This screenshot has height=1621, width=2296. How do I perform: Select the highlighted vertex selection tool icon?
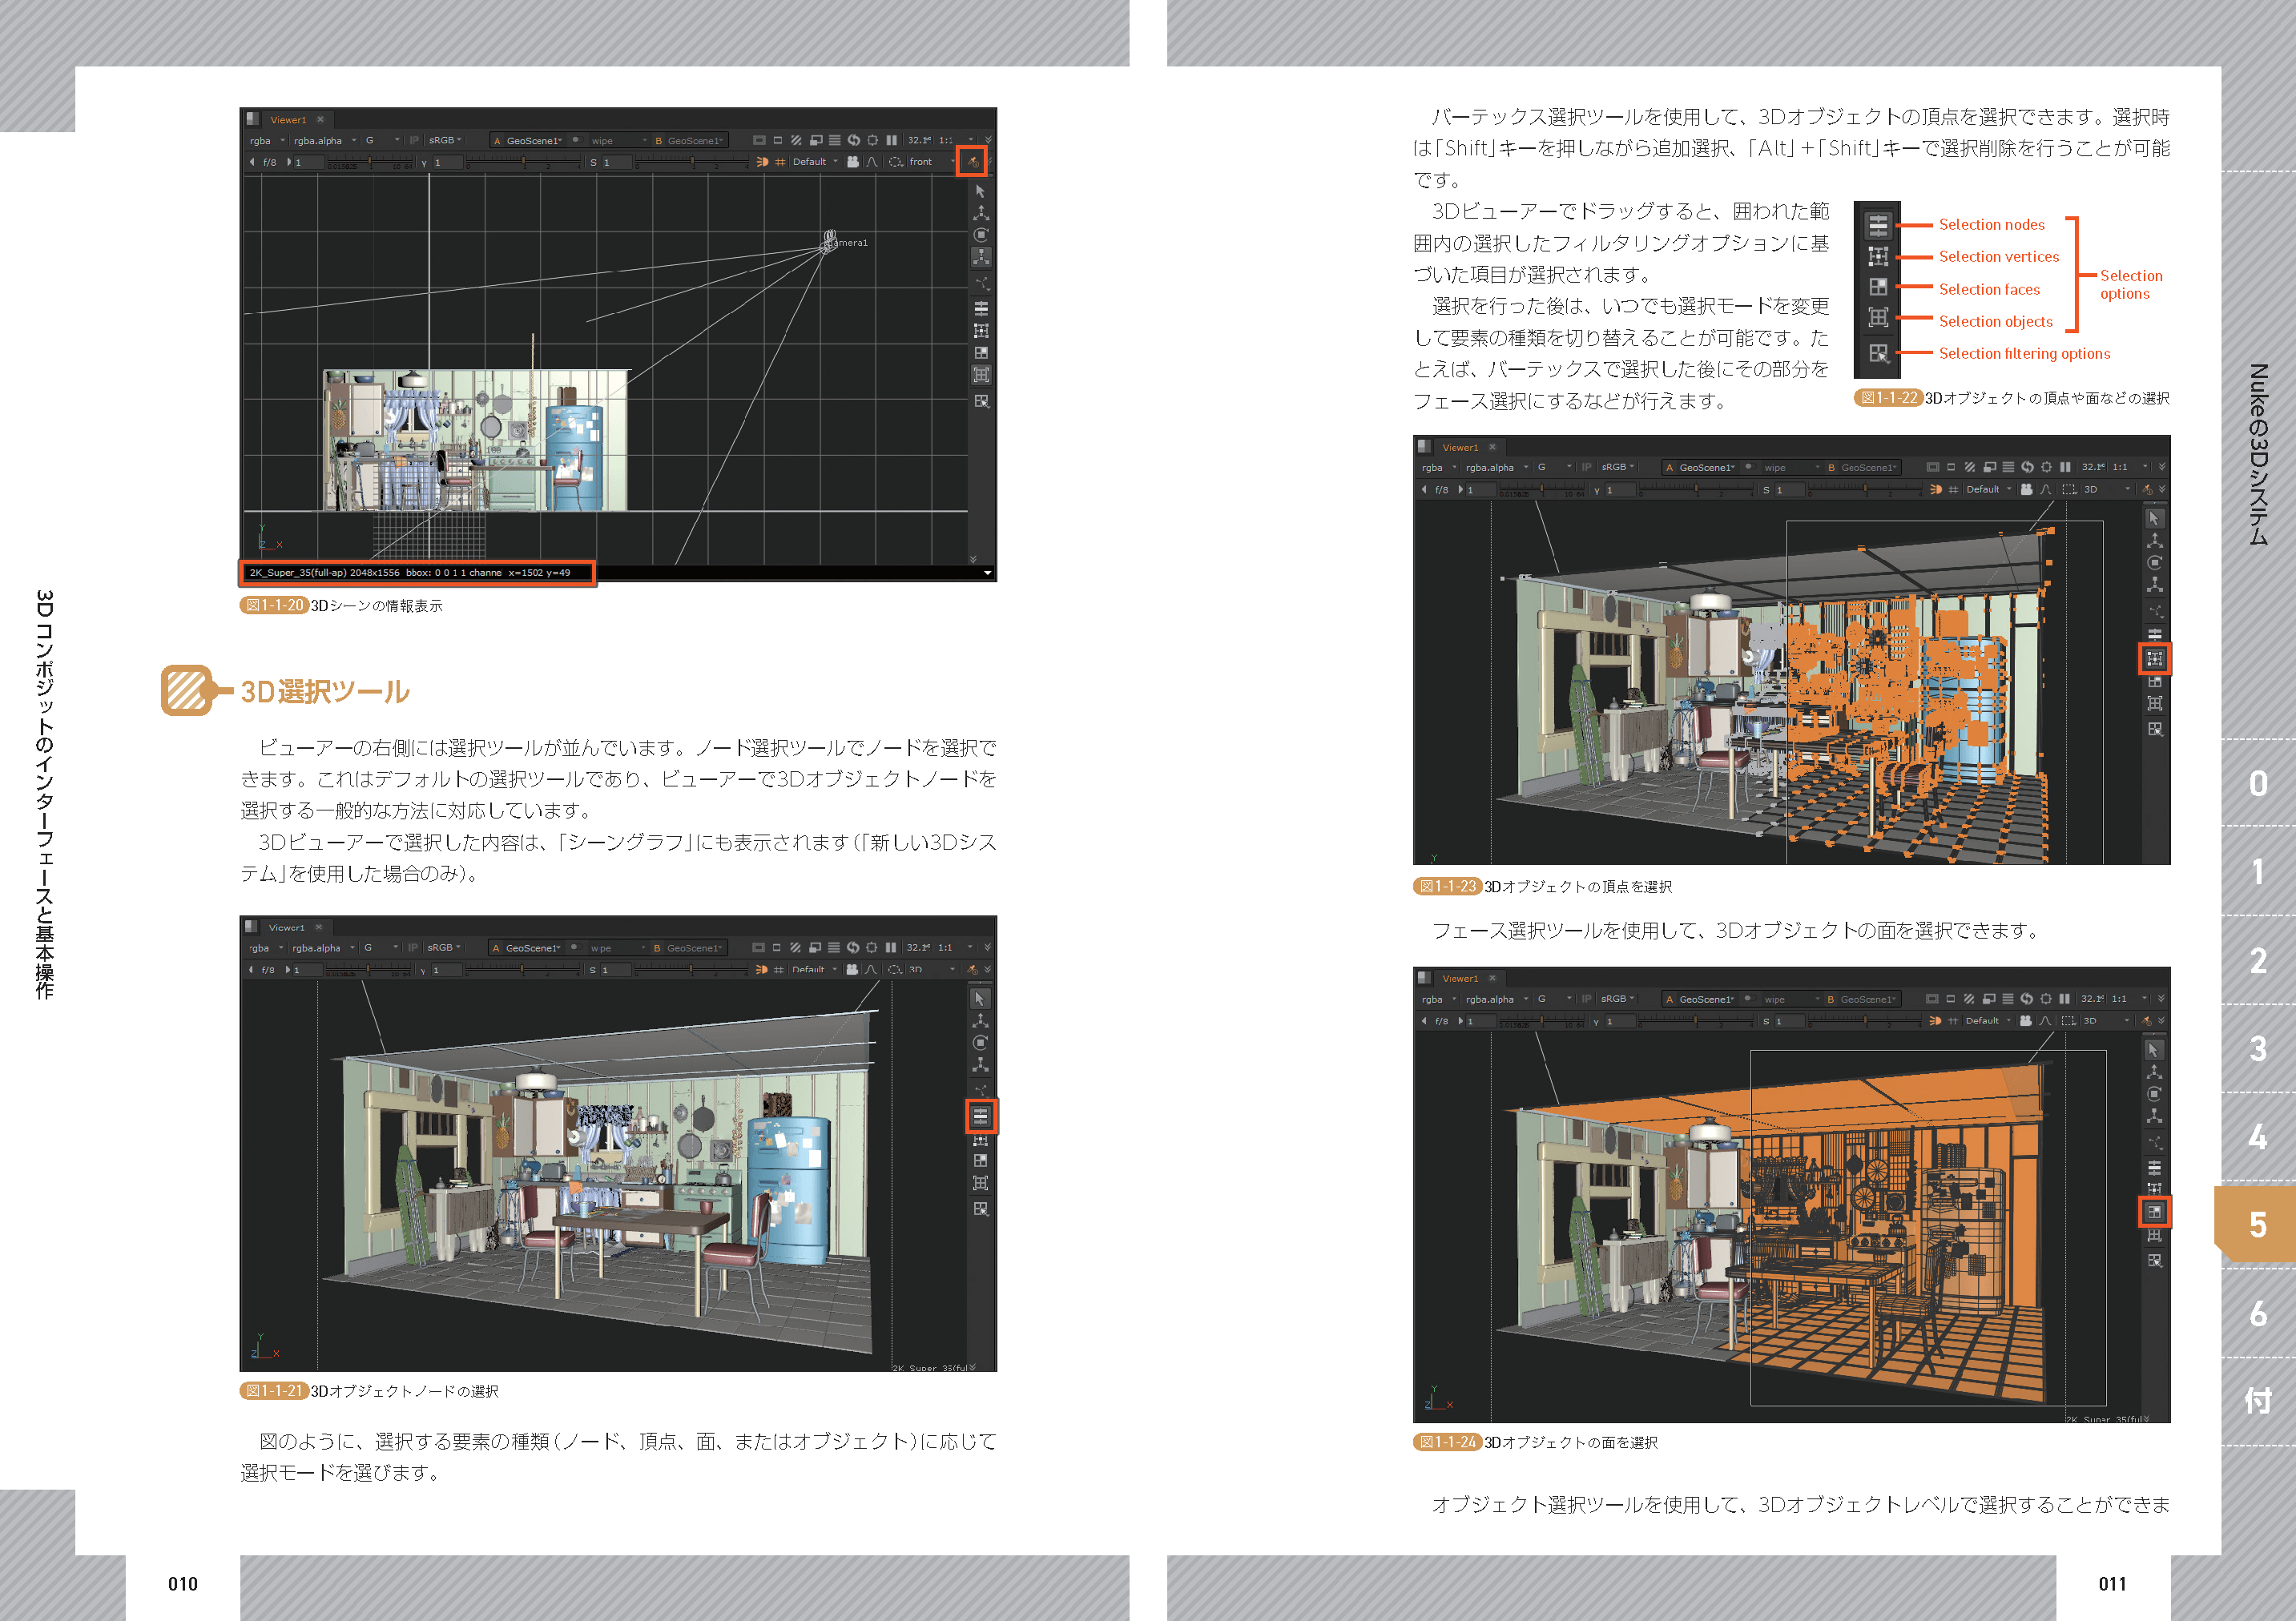[2154, 659]
